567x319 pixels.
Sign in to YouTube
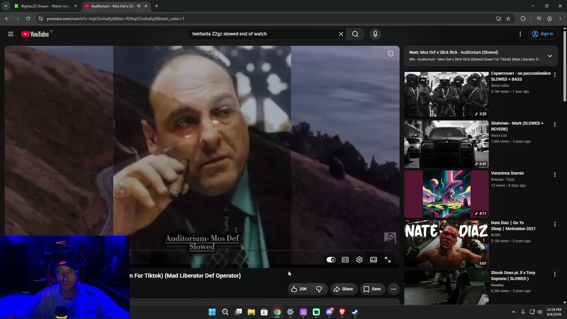pos(543,34)
